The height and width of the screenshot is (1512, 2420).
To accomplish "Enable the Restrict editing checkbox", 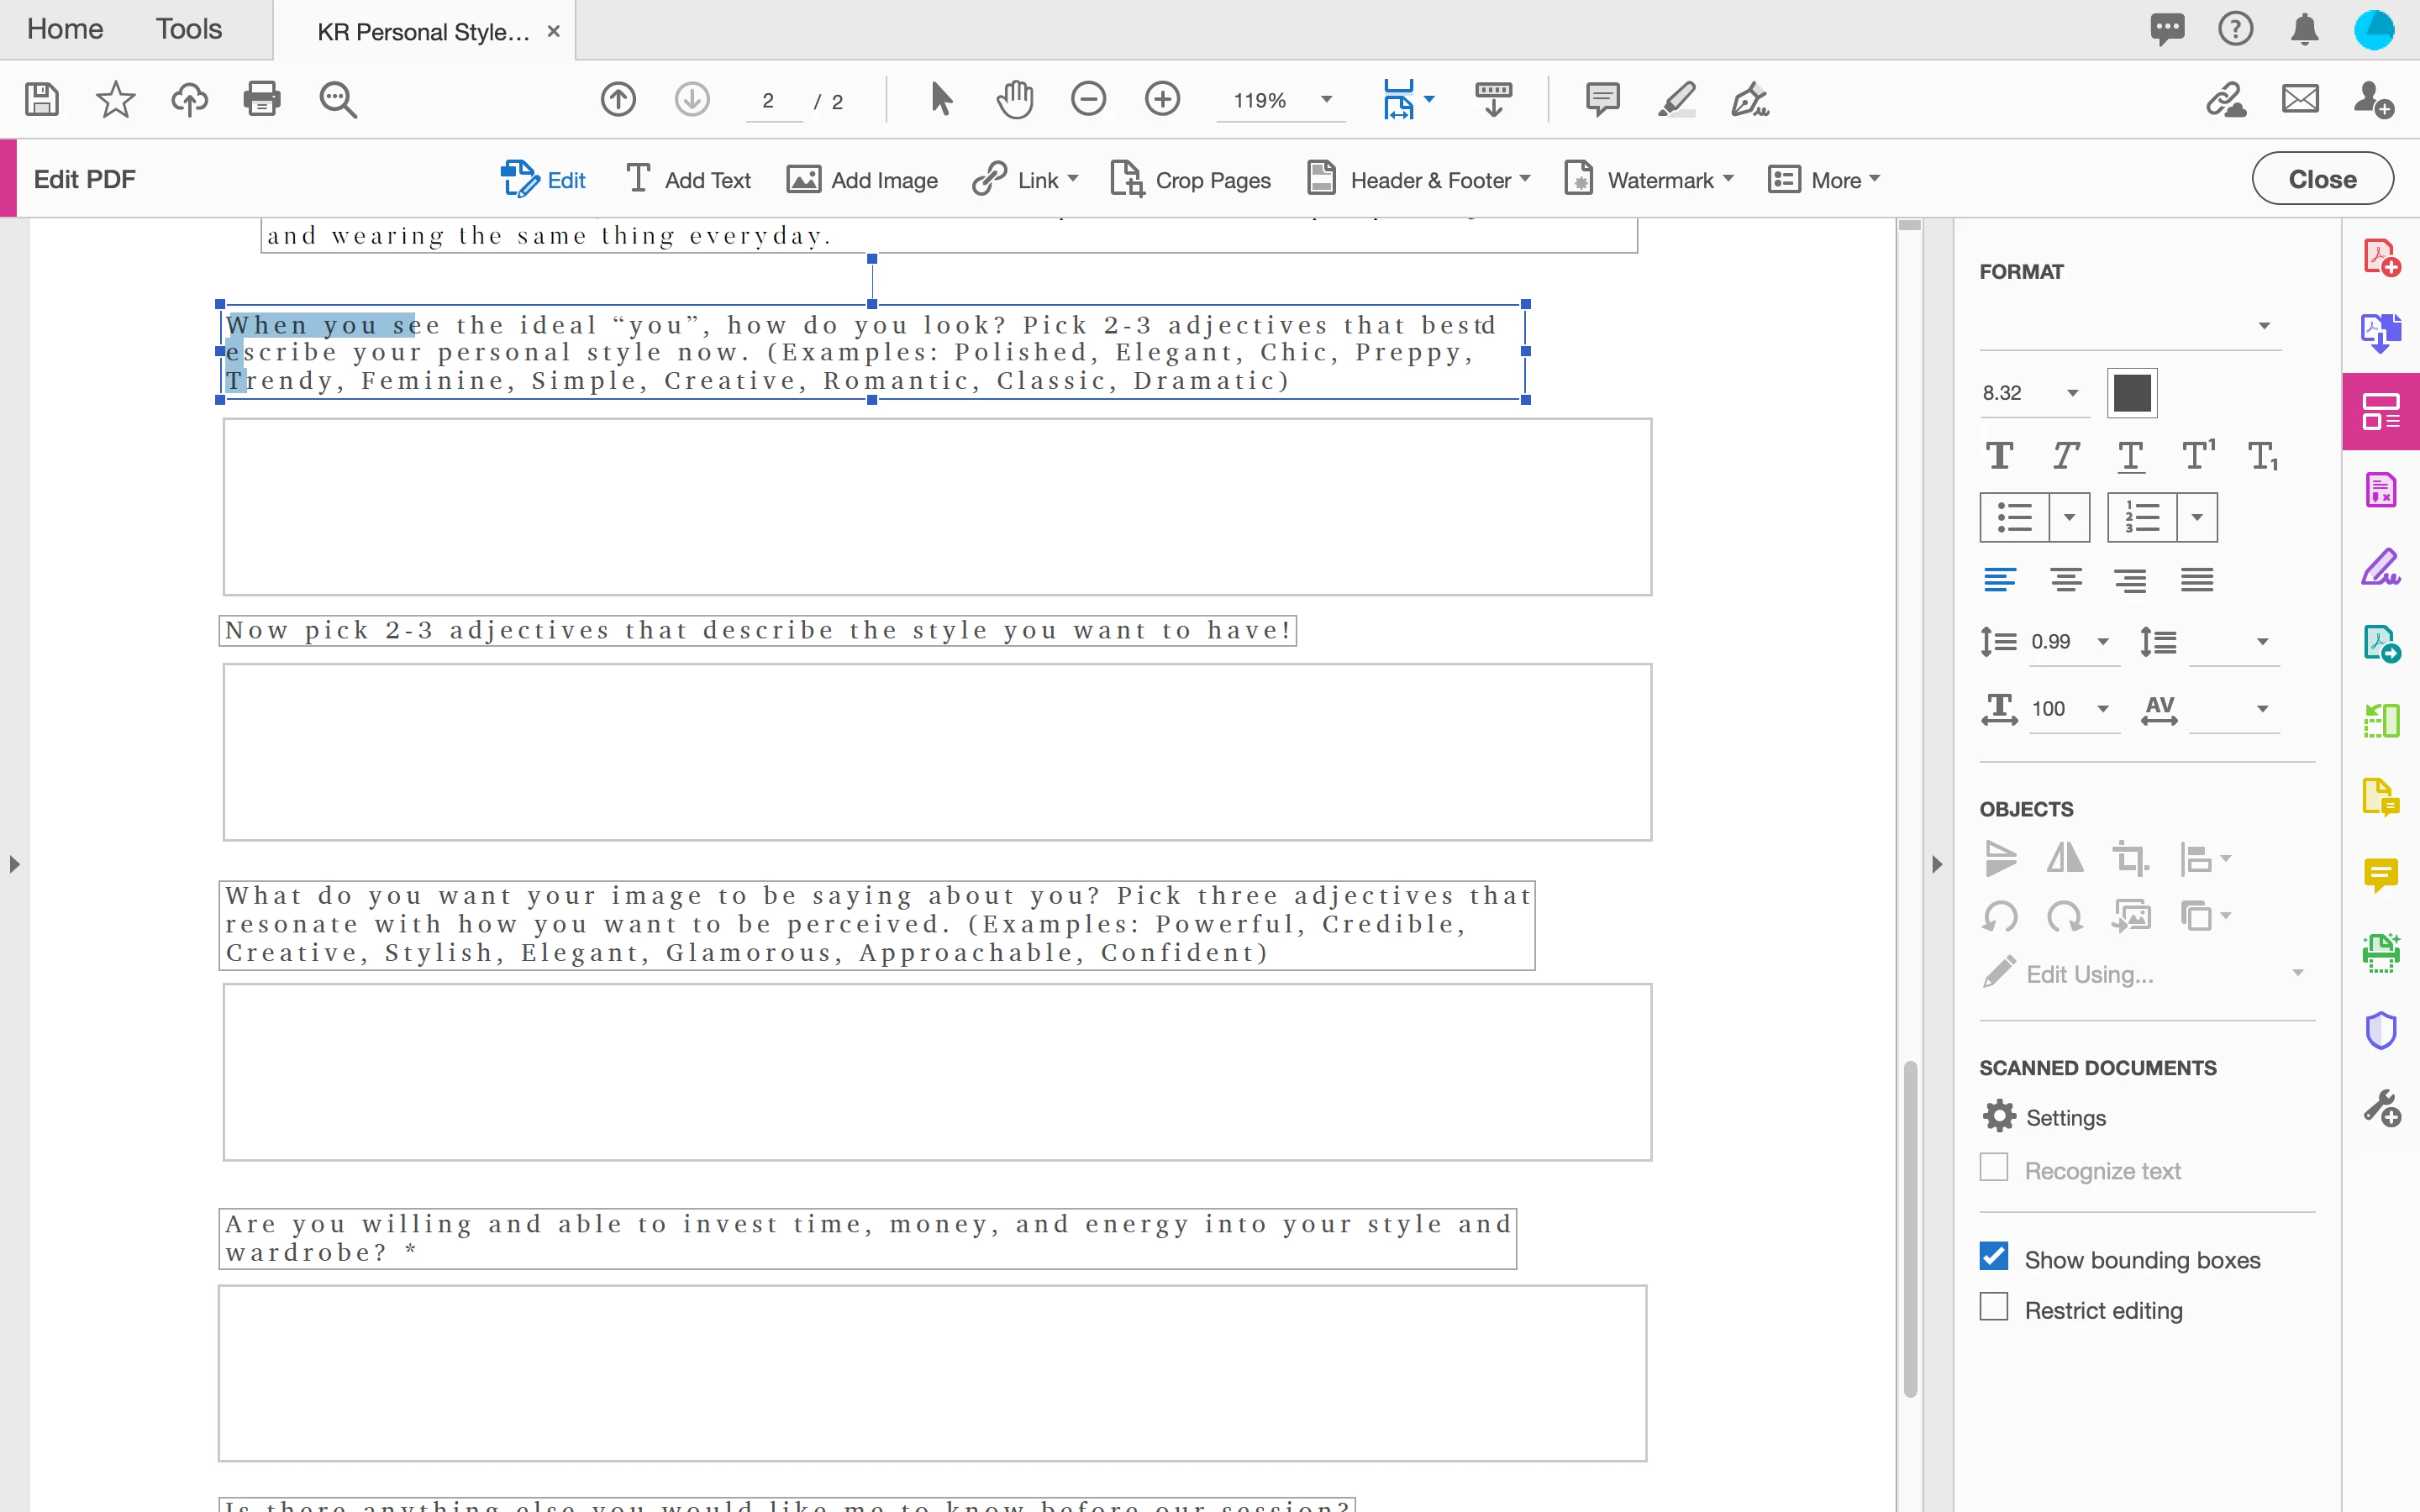I will [1994, 1307].
